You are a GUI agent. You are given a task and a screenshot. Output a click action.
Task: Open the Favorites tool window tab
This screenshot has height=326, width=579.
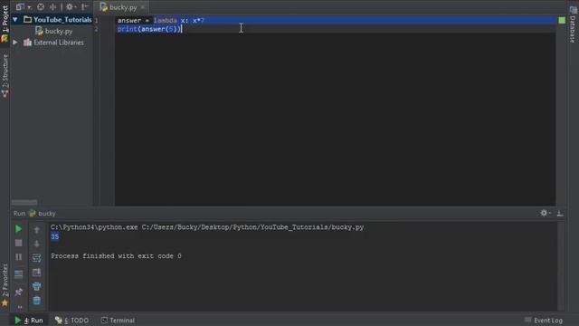pos(5,284)
